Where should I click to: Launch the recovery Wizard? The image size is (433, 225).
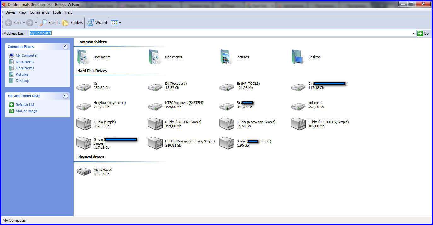97,23
